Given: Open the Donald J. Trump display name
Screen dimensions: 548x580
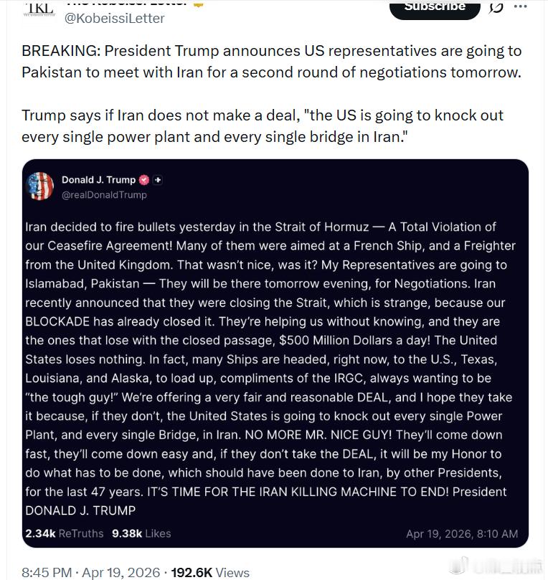Looking at the screenshot, I should [98, 180].
